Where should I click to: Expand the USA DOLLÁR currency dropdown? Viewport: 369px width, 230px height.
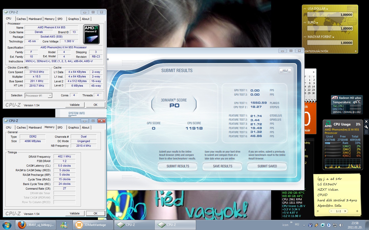click(327, 9)
